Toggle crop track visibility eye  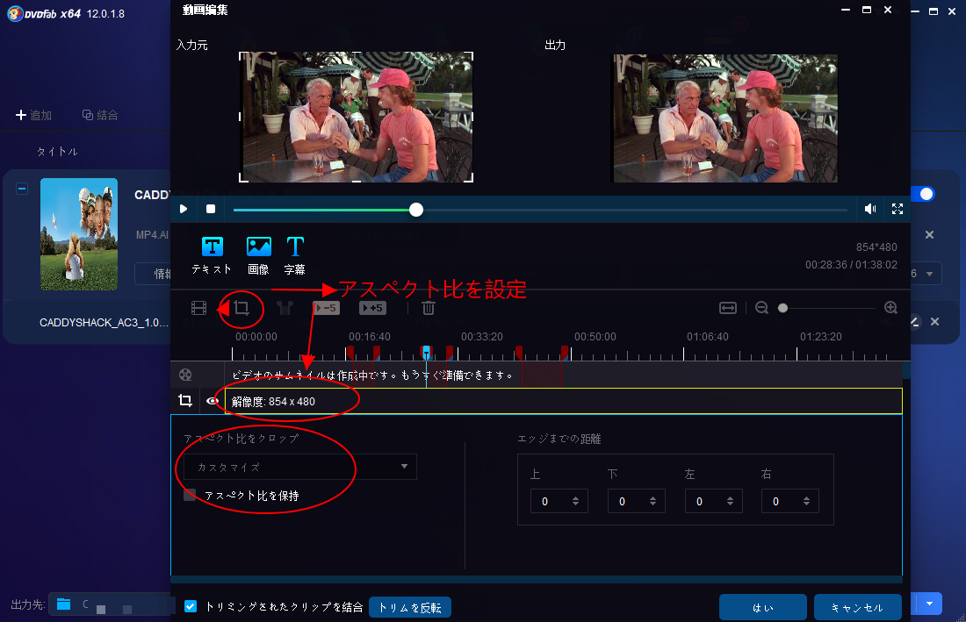(x=213, y=401)
